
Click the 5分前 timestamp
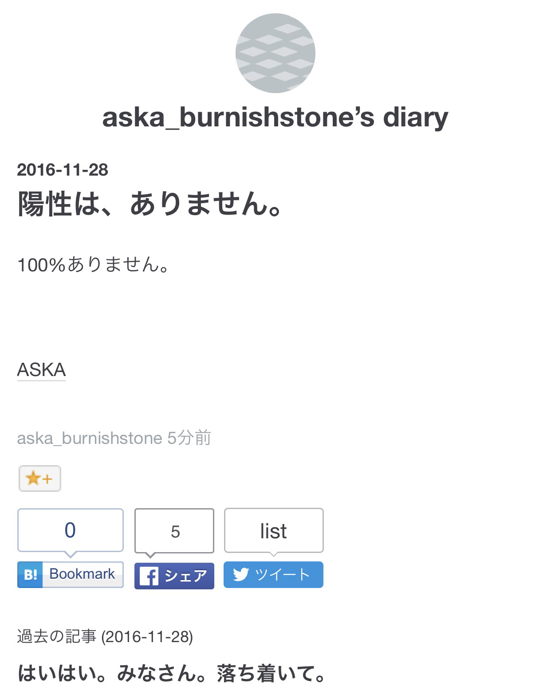pos(189,438)
